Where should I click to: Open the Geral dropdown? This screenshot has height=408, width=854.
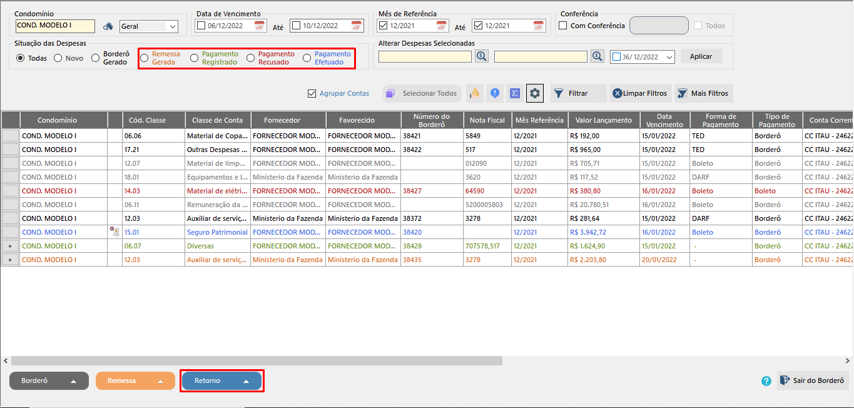click(x=149, y=26)
